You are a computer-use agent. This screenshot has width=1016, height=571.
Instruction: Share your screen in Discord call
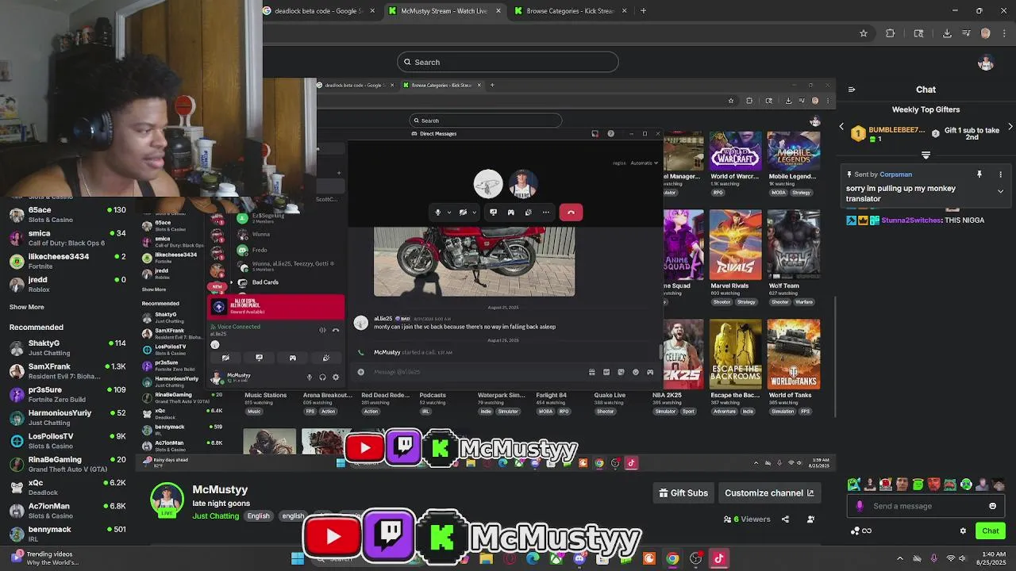point(493,212)
